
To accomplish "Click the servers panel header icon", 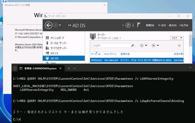I will pyautogui.click(x=93, y=36).
